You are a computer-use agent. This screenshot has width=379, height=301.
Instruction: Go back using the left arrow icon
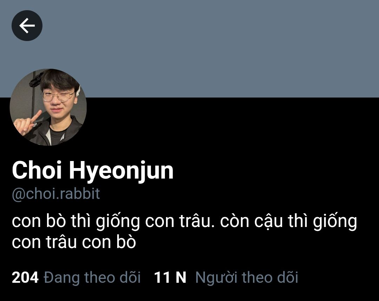point(27,26)
